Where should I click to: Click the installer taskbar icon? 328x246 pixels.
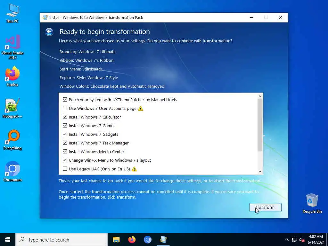(x=163, y=240)
